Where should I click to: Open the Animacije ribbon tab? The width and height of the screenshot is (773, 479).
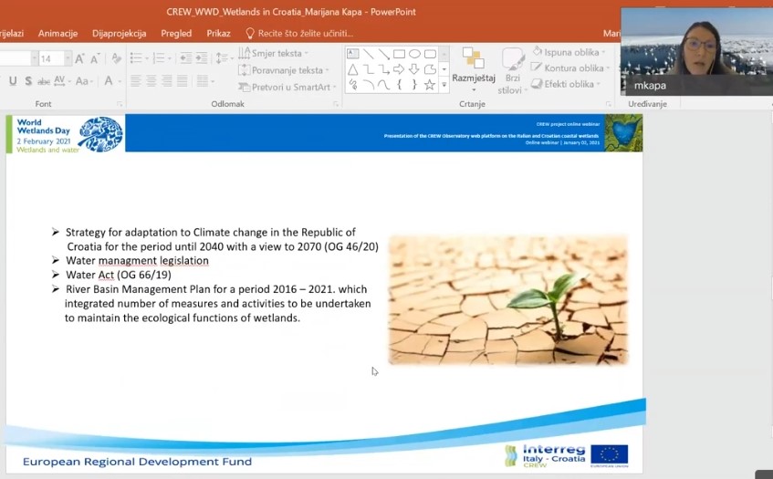point(57,33)
